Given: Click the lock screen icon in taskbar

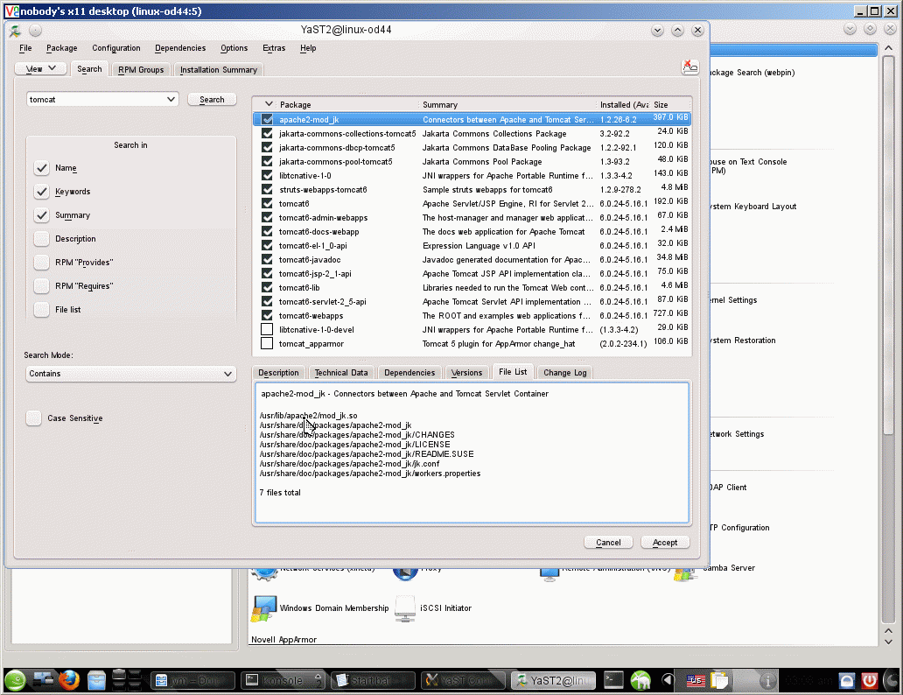Looking at the screenshot, I should point(847,681).
